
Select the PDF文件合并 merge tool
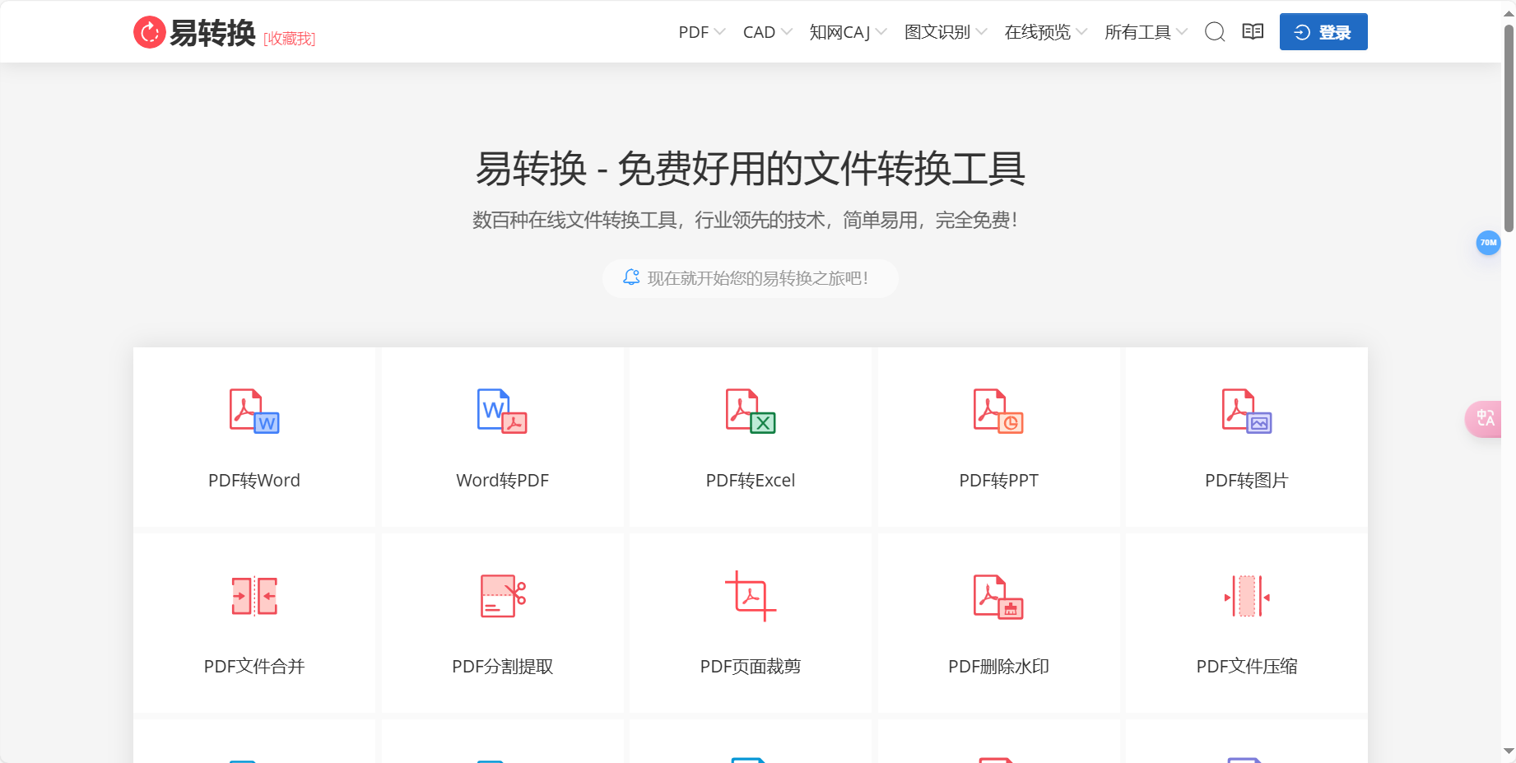click(253, 623)
